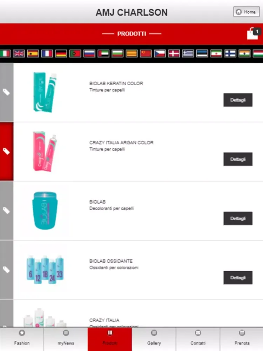
Task: Go to the Gallery tab
Action: (x=154, y=339)
